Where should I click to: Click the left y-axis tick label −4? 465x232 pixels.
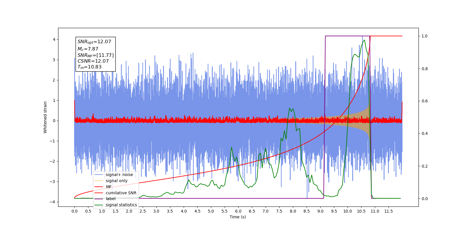point(53,202)
